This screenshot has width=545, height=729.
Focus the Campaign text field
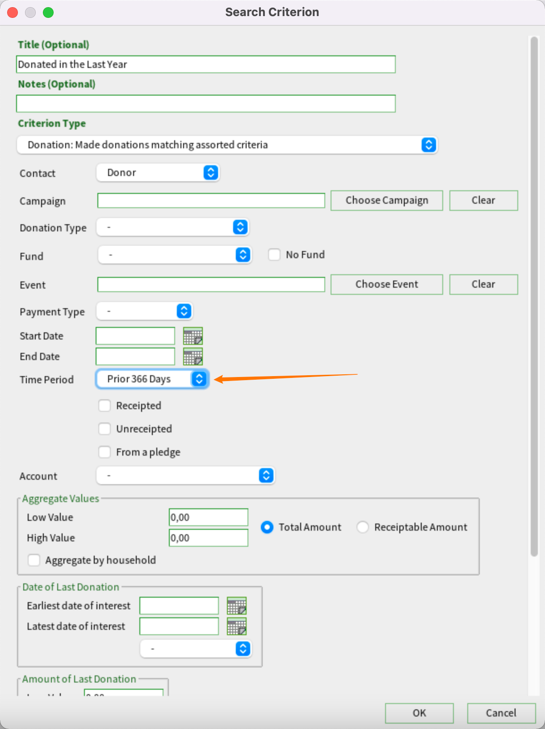211,201
